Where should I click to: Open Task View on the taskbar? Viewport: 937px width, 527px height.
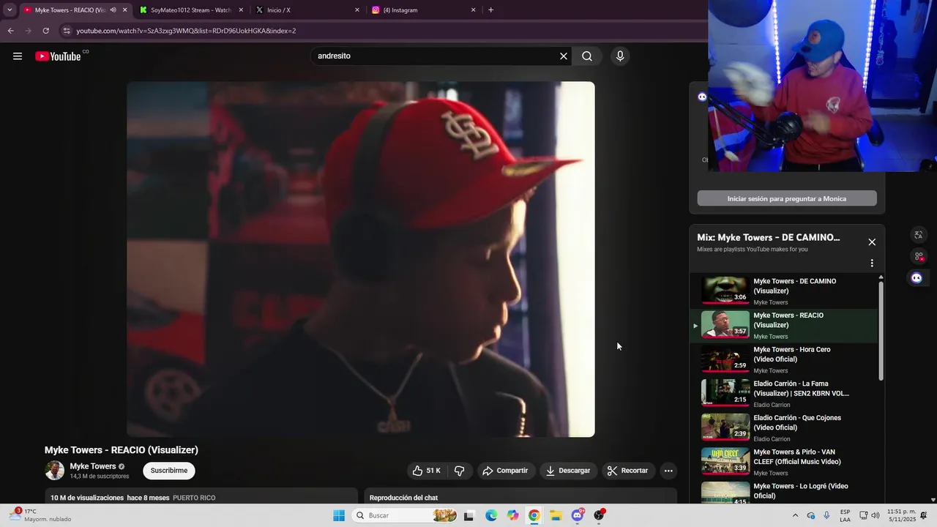[x=469, y=515]
